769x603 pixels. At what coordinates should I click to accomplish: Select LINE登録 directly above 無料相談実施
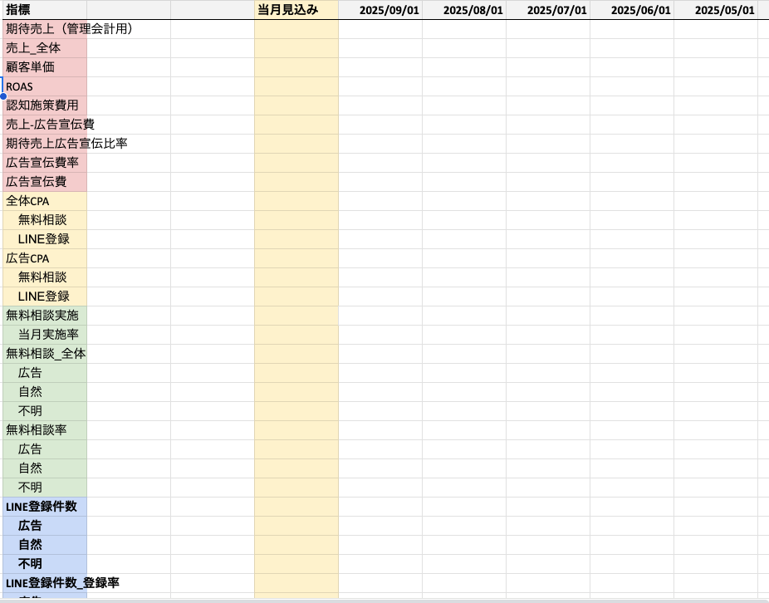pyautogui.click(x=45, y=297)
